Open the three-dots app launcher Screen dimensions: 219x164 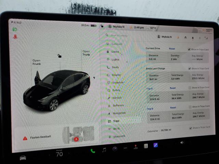point(125,148)
